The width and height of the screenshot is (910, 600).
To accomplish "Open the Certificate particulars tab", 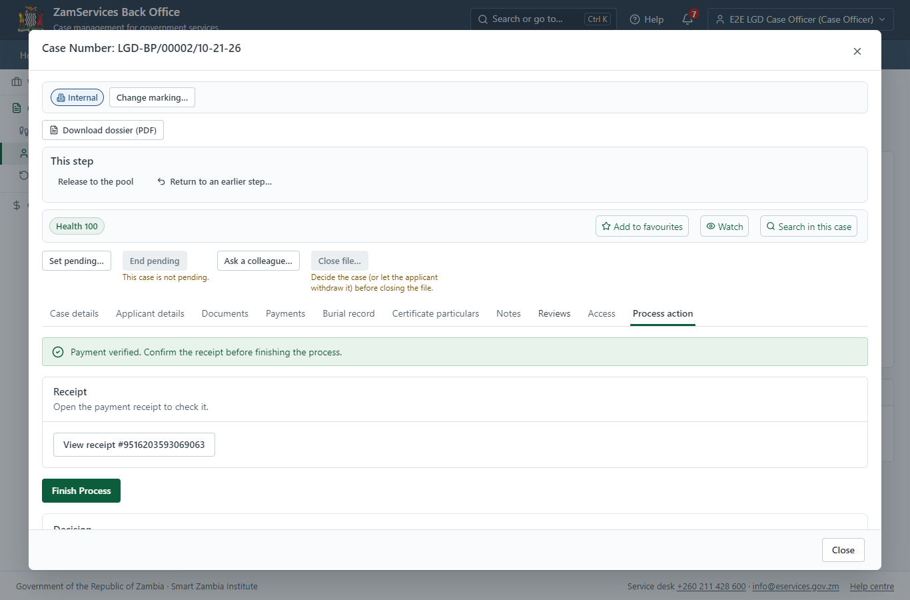I will click(436, 314).
